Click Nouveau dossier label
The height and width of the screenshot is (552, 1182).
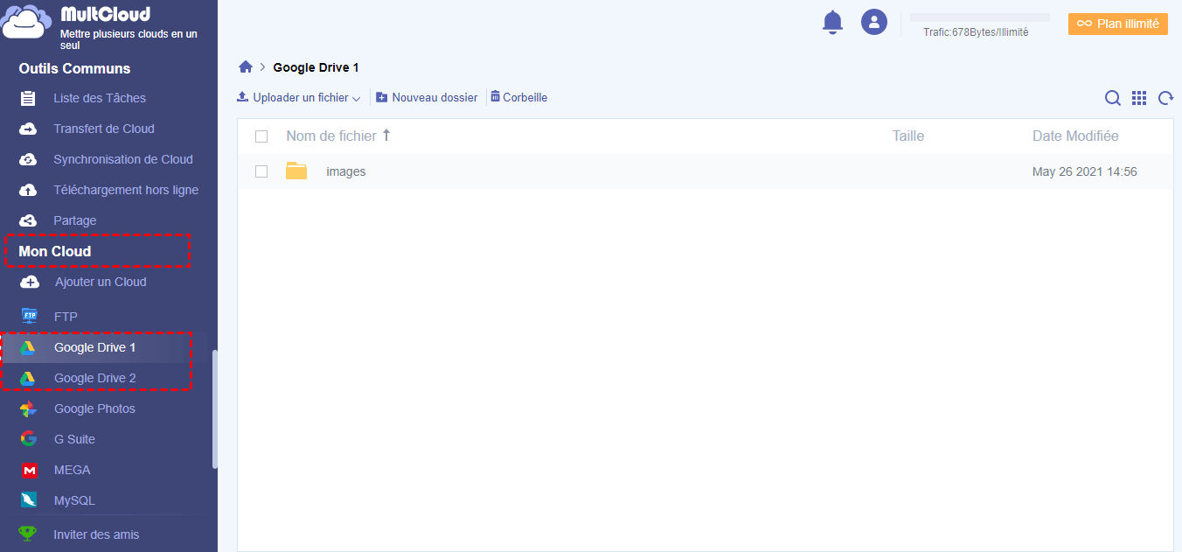[435, 98]
